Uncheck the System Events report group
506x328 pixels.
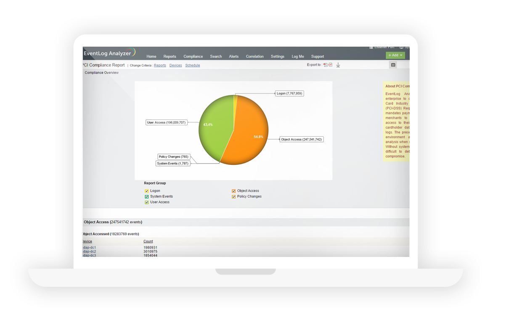pos(147,197)
